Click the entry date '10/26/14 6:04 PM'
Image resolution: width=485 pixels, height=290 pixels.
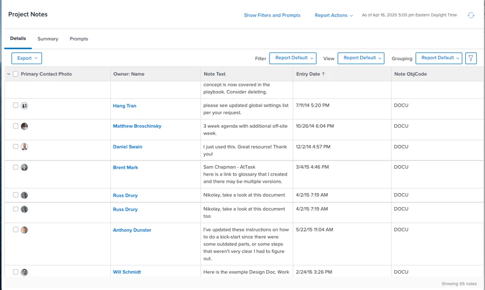(315, 126)
